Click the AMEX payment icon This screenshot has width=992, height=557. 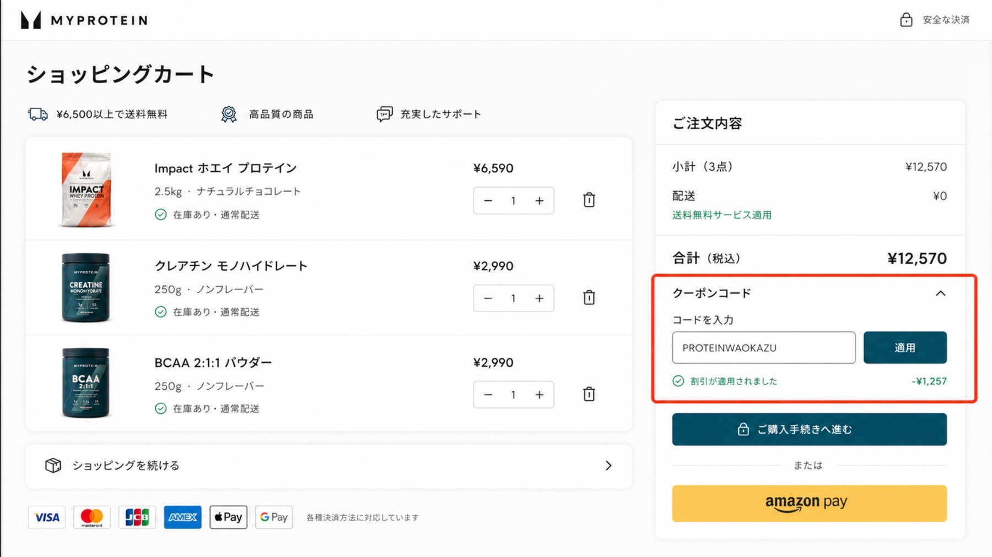tap(182, 517)
